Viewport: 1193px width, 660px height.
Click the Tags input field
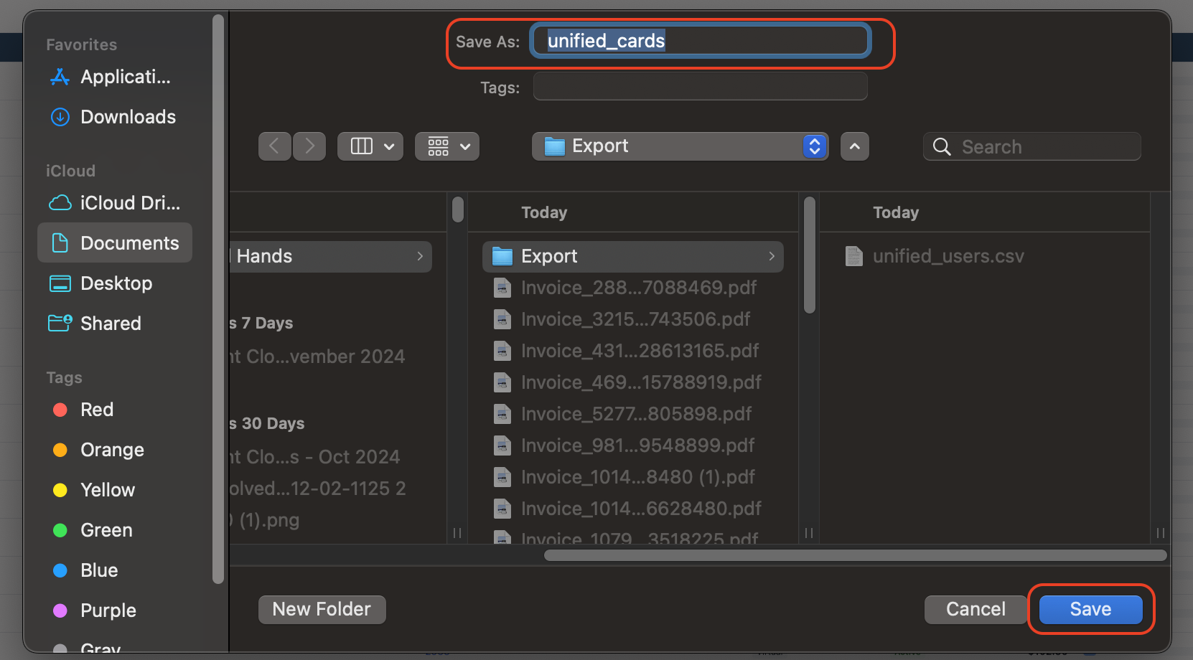701,87
